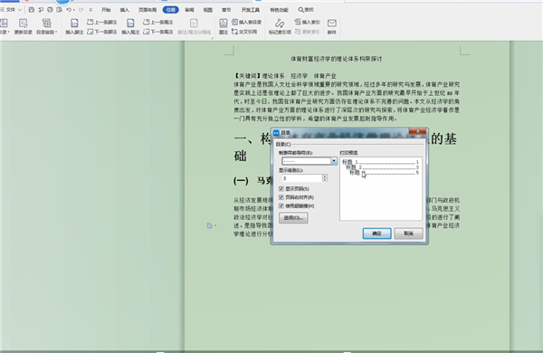Click 交叉引用 (cross reference)
Screen dimensions: 543x353
[x=244, y=32]
